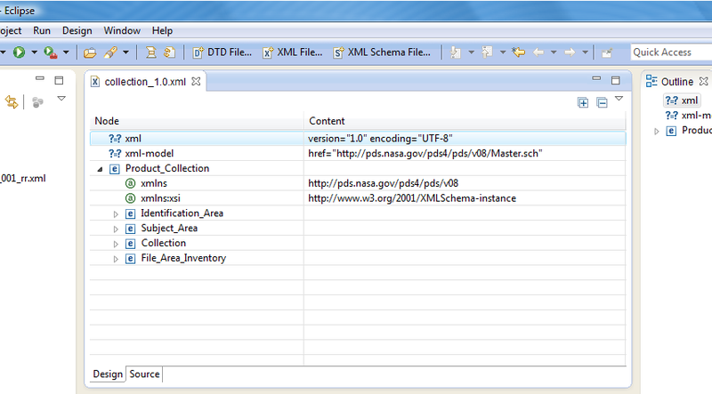Expand the Identification_Area node

click(116, 213)
